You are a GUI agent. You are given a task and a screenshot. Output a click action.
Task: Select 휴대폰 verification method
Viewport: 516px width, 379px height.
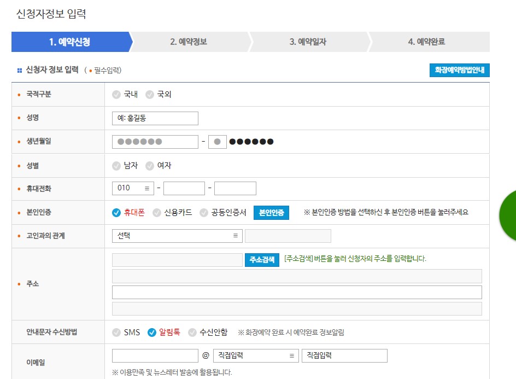116,213
